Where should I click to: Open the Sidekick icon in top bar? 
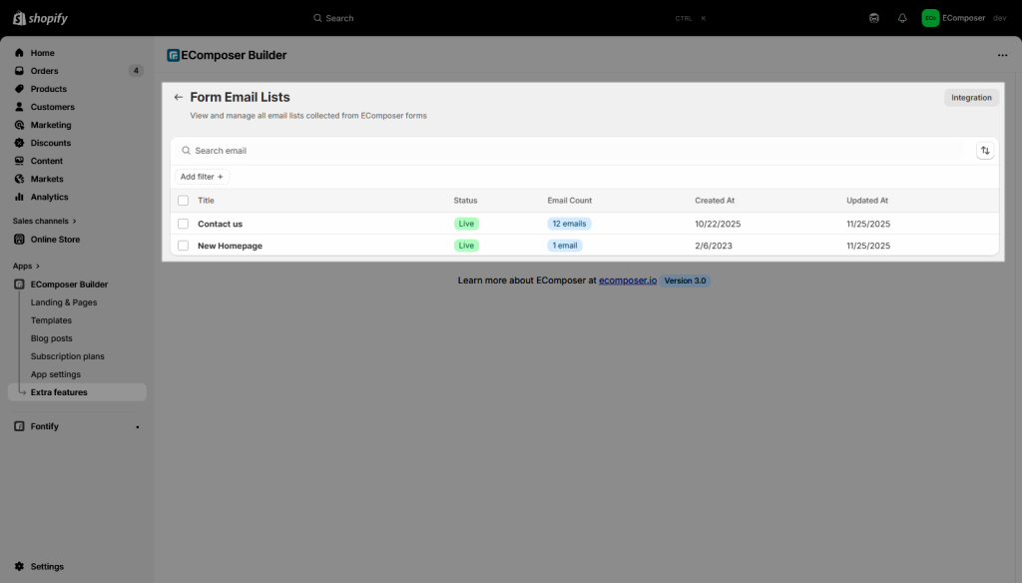point(874,18)
